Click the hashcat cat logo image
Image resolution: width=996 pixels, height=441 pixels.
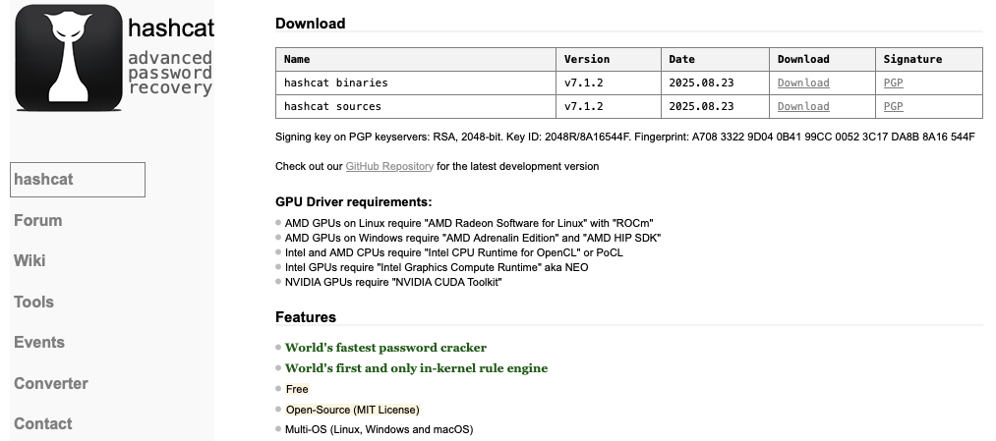69,58
